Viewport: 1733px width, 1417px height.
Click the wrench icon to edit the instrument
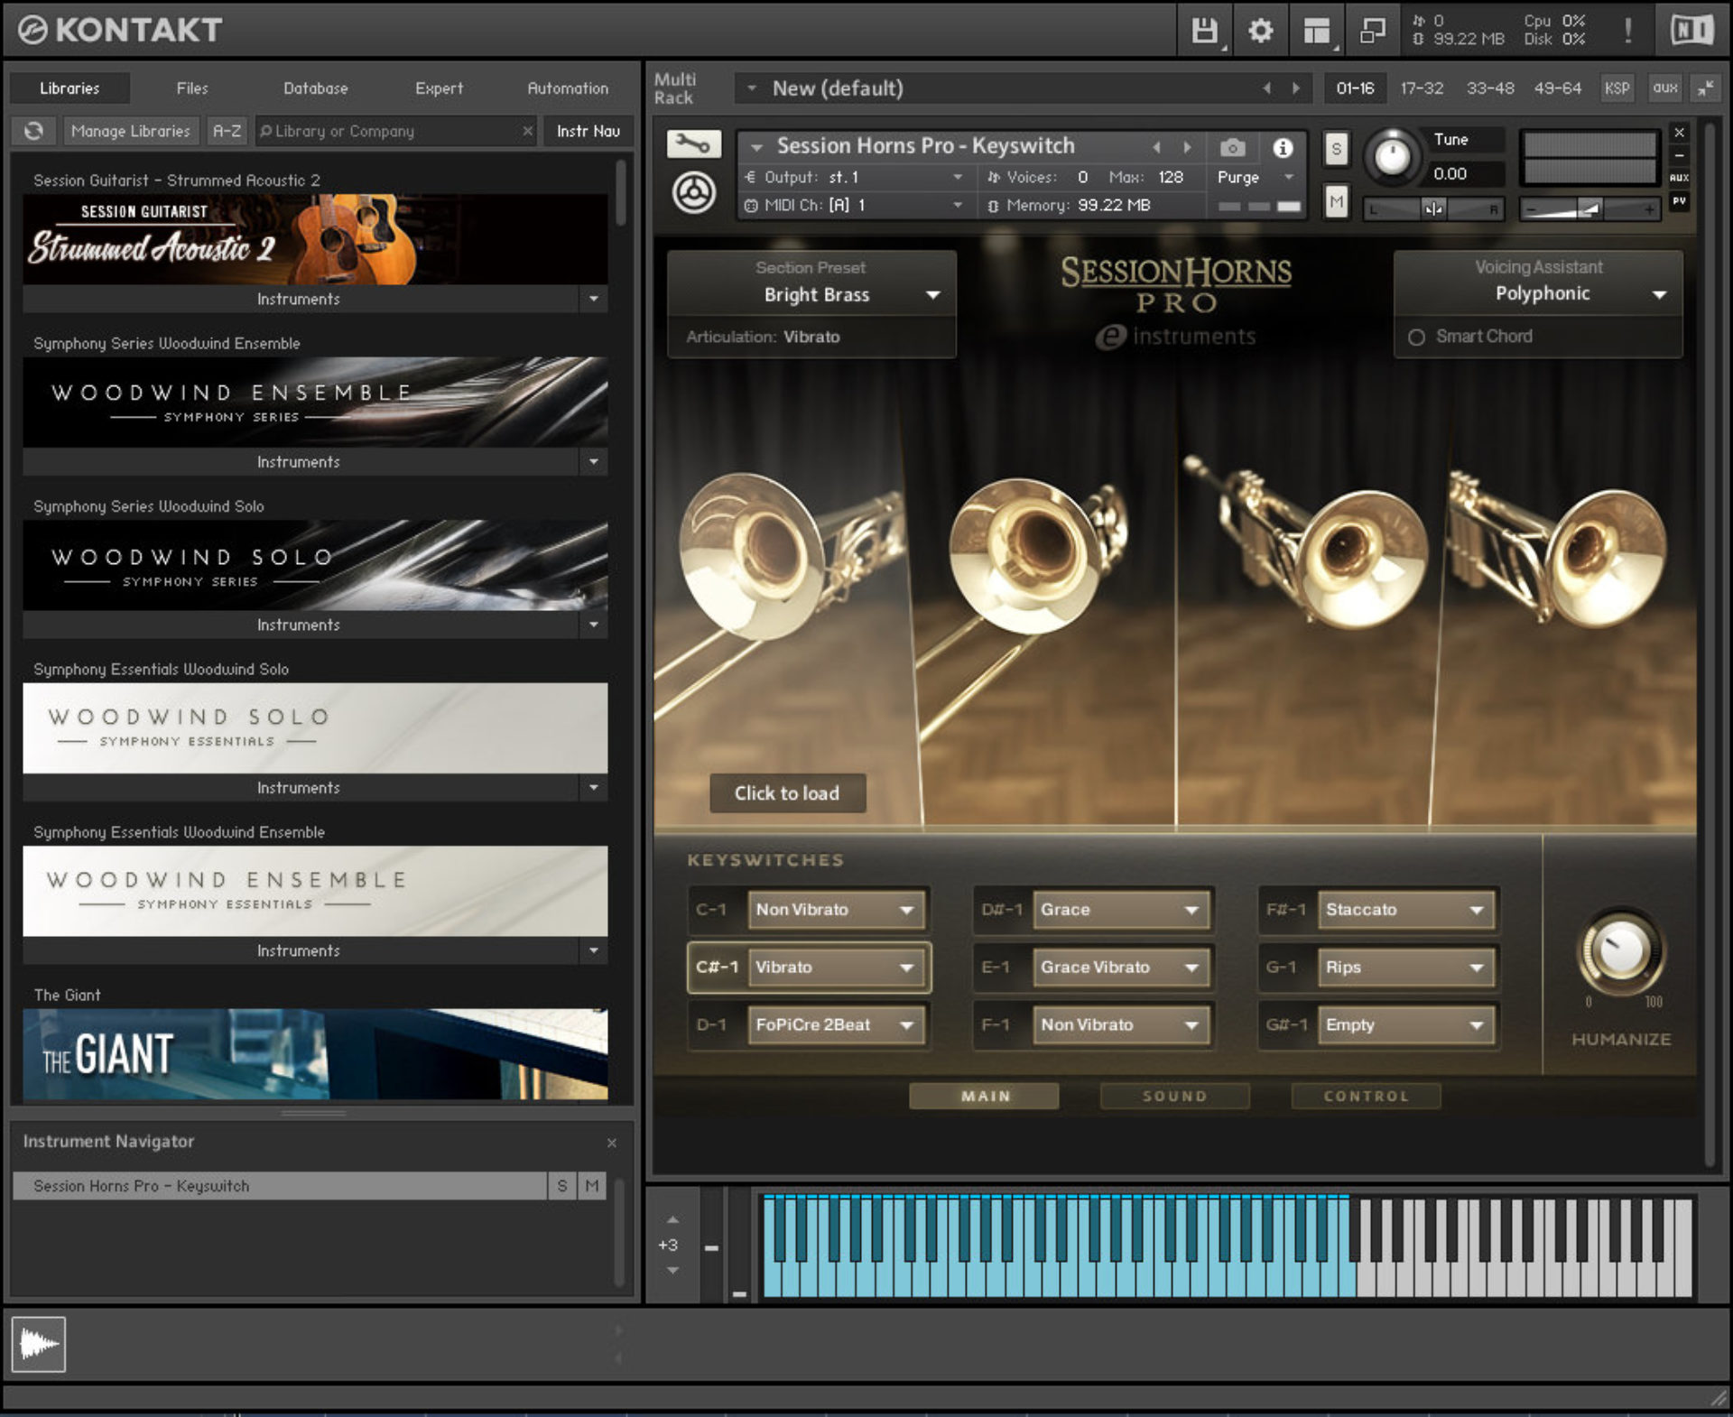692,143
